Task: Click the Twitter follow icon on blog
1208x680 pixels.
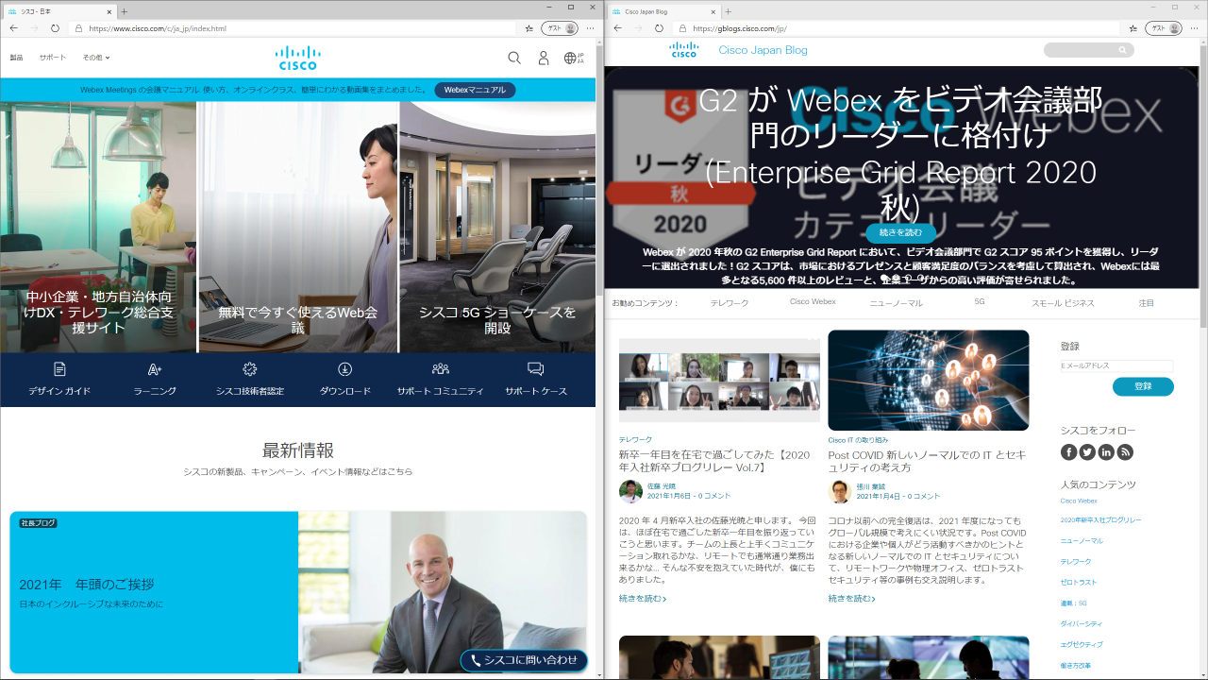Action: (x=1087, y=452)
